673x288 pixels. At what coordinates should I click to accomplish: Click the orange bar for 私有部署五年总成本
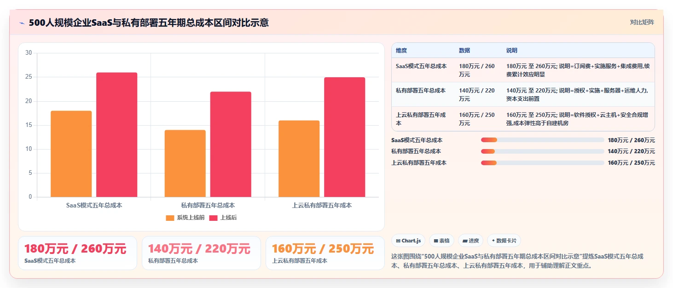[x=185, y=164]
